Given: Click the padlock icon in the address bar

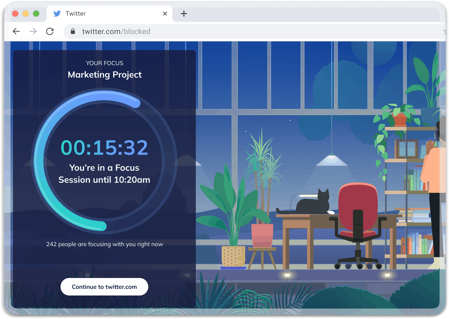Looking at the screenshot, I should (x=73, y=31).
